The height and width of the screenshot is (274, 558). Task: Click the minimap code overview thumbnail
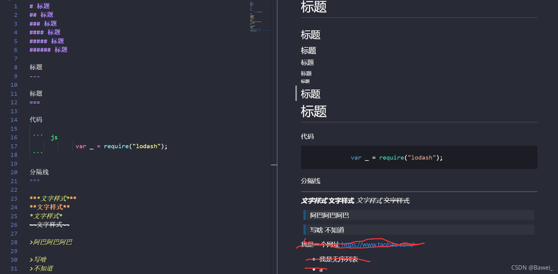[x=260, y=17]
